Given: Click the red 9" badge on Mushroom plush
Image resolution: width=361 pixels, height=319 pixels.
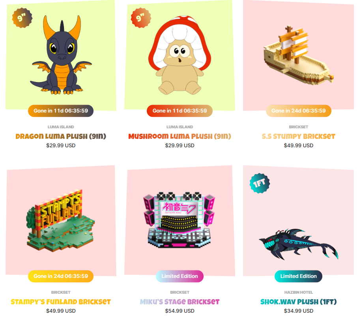Looking at the screenshot, I should [x=141, y=18].
